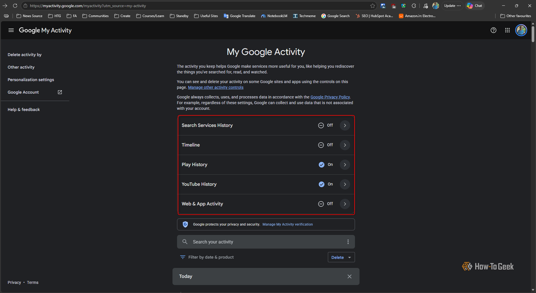
Task: Open the media control music-note icon
Action: tap(425, 6)
